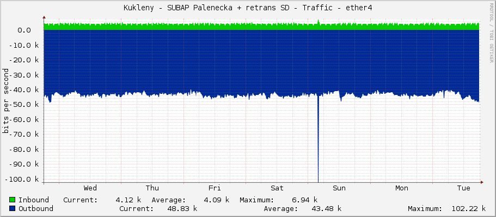This screenshot has width=496, height=217.
Task: Click the Fri x-axis label
Action: tap(215, 188)
